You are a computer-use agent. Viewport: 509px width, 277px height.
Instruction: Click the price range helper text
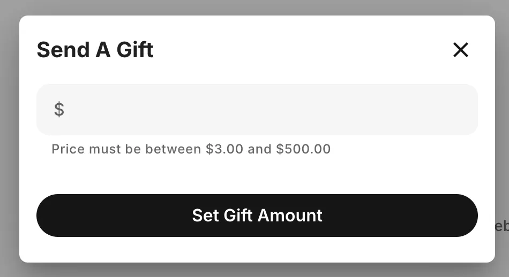(x=191, y=149)
